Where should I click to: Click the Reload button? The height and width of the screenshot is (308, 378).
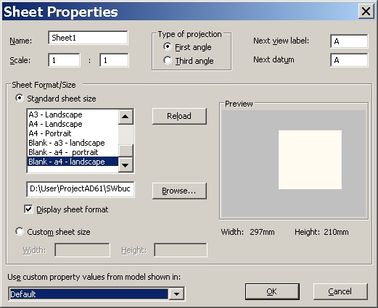click(179, 116)
